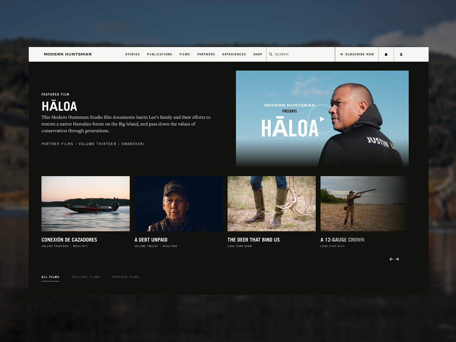Open the Shop nav link
The width and height of the screenshot is (456, 342).
click(258, 54)
